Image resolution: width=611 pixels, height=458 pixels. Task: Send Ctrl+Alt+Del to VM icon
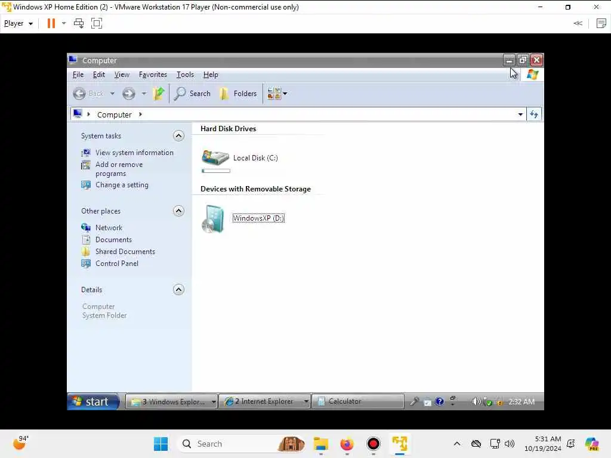click(79, 23)
